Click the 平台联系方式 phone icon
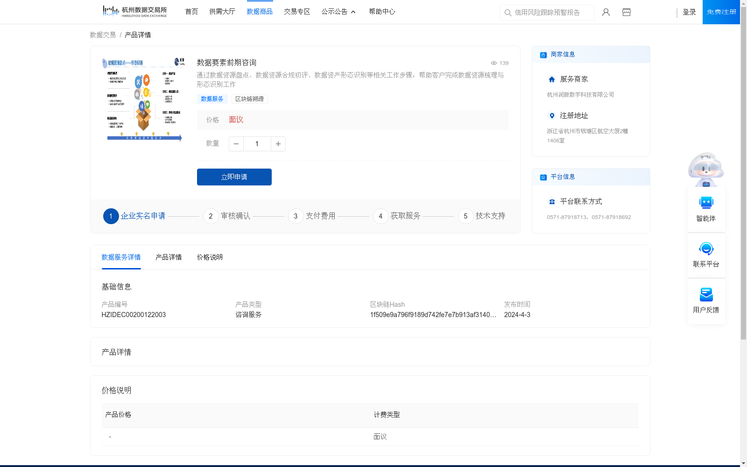 click(552, 202)
